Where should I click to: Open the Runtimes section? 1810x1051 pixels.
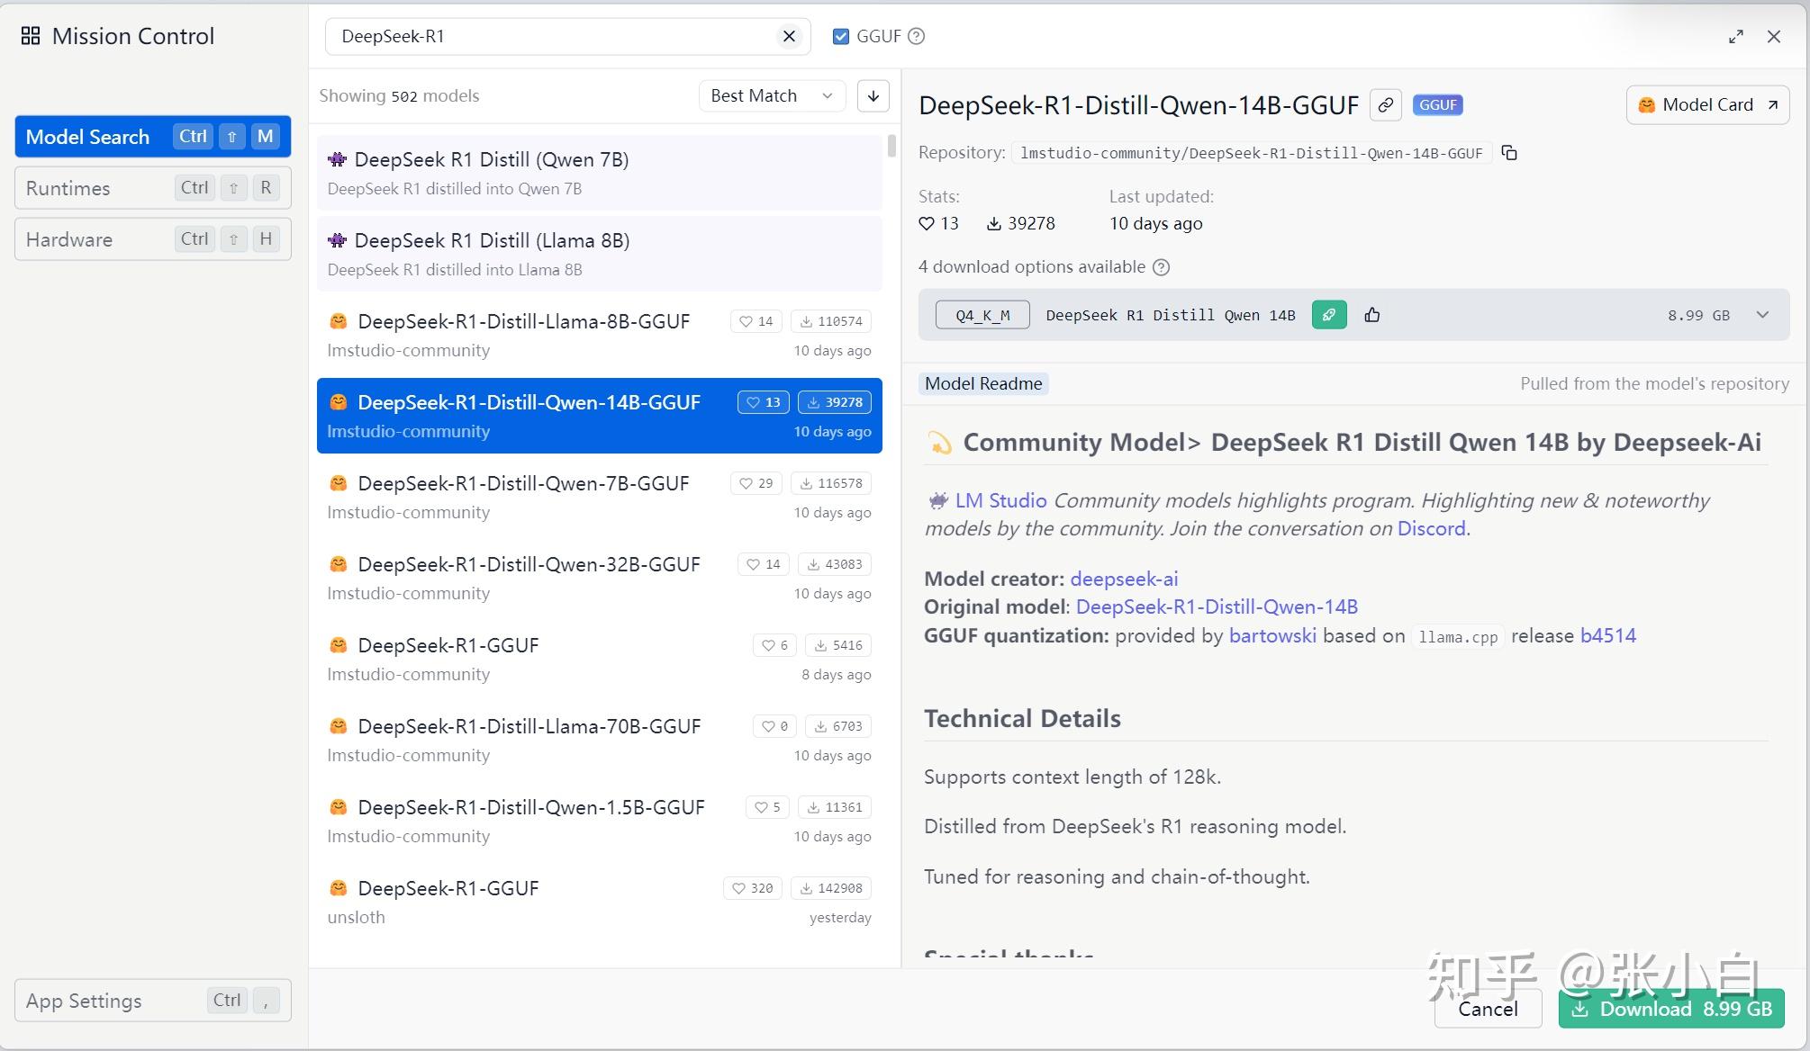[153, 188]
